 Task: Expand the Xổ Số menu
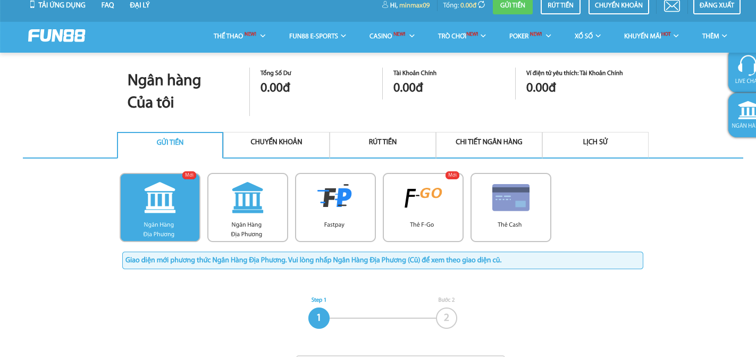[587, 36]
